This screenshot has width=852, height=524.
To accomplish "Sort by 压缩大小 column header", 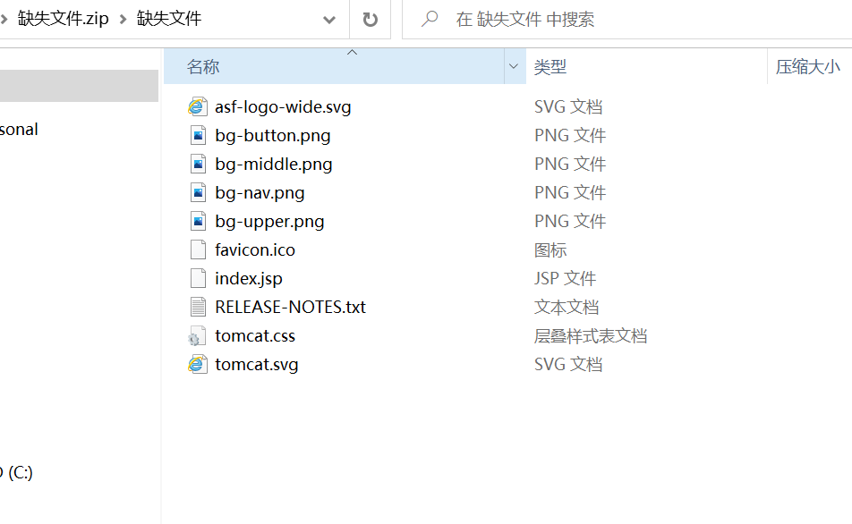I will coord(809,66).
